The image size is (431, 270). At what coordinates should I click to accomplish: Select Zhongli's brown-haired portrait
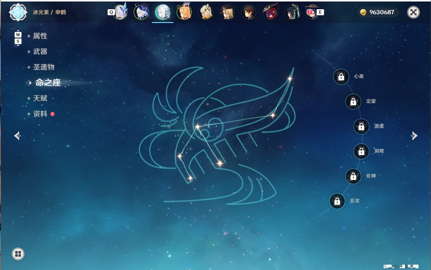point(249,12)
